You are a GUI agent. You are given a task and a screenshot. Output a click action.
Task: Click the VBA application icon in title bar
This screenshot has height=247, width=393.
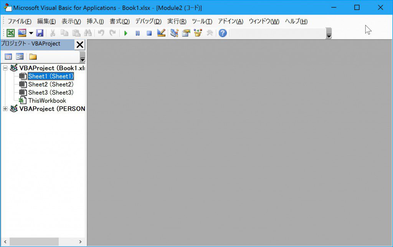(8, 8)
